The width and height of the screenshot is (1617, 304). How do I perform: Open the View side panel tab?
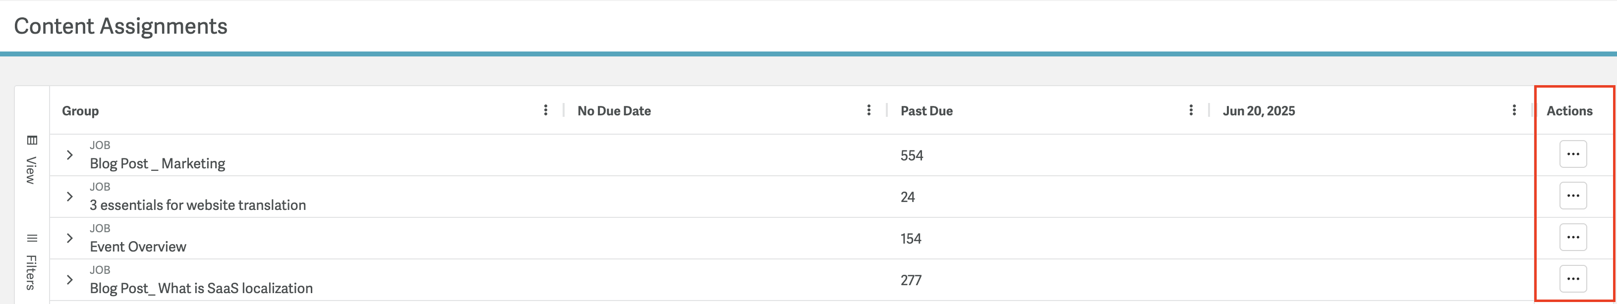31,159
